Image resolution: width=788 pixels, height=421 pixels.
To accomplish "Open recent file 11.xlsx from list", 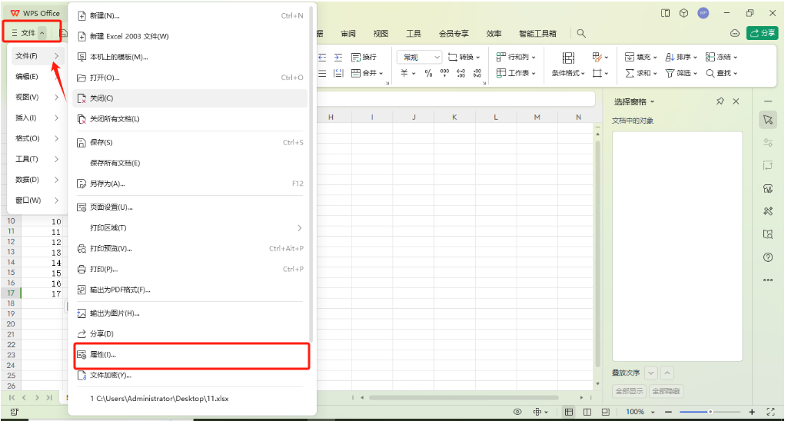I will [159, 399].
